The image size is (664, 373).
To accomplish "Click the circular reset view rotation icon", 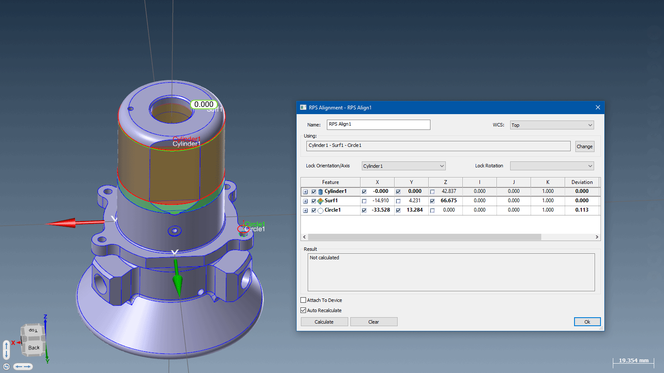I will [x=6, y=367].
